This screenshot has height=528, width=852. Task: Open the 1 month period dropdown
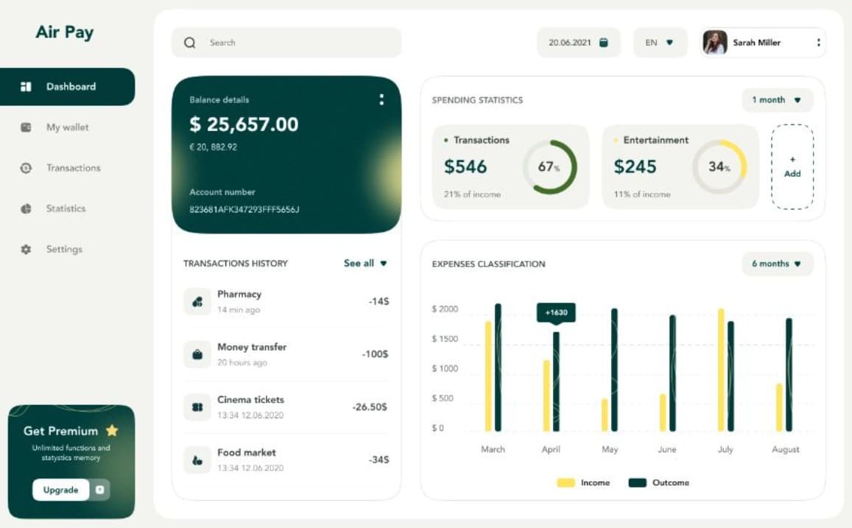tap(777, 100)
